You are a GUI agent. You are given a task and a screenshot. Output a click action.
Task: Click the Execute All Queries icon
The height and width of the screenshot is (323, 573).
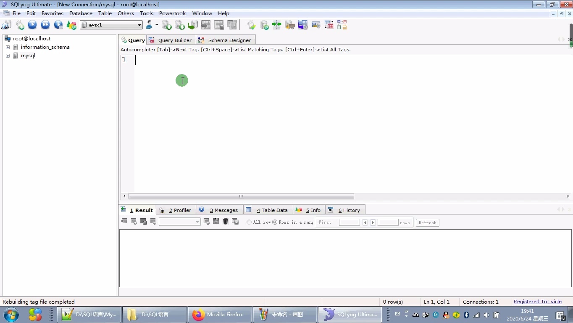45,25
